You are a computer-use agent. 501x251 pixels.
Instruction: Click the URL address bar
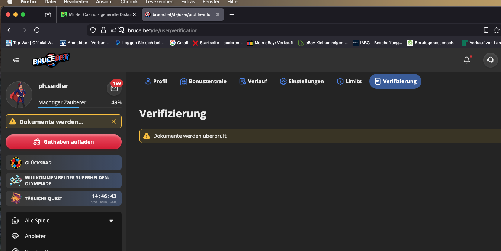tap(260, 30)
